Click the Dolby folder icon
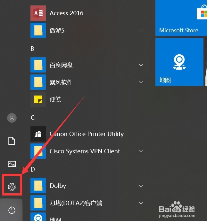This screenshot has height=223, width=207. [38, 186]
